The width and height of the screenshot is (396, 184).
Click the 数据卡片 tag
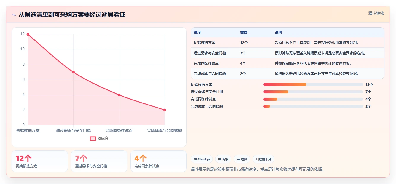click(264, 159)
